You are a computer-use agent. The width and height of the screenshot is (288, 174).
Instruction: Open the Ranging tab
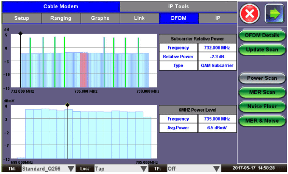click(x=61, y=18)
